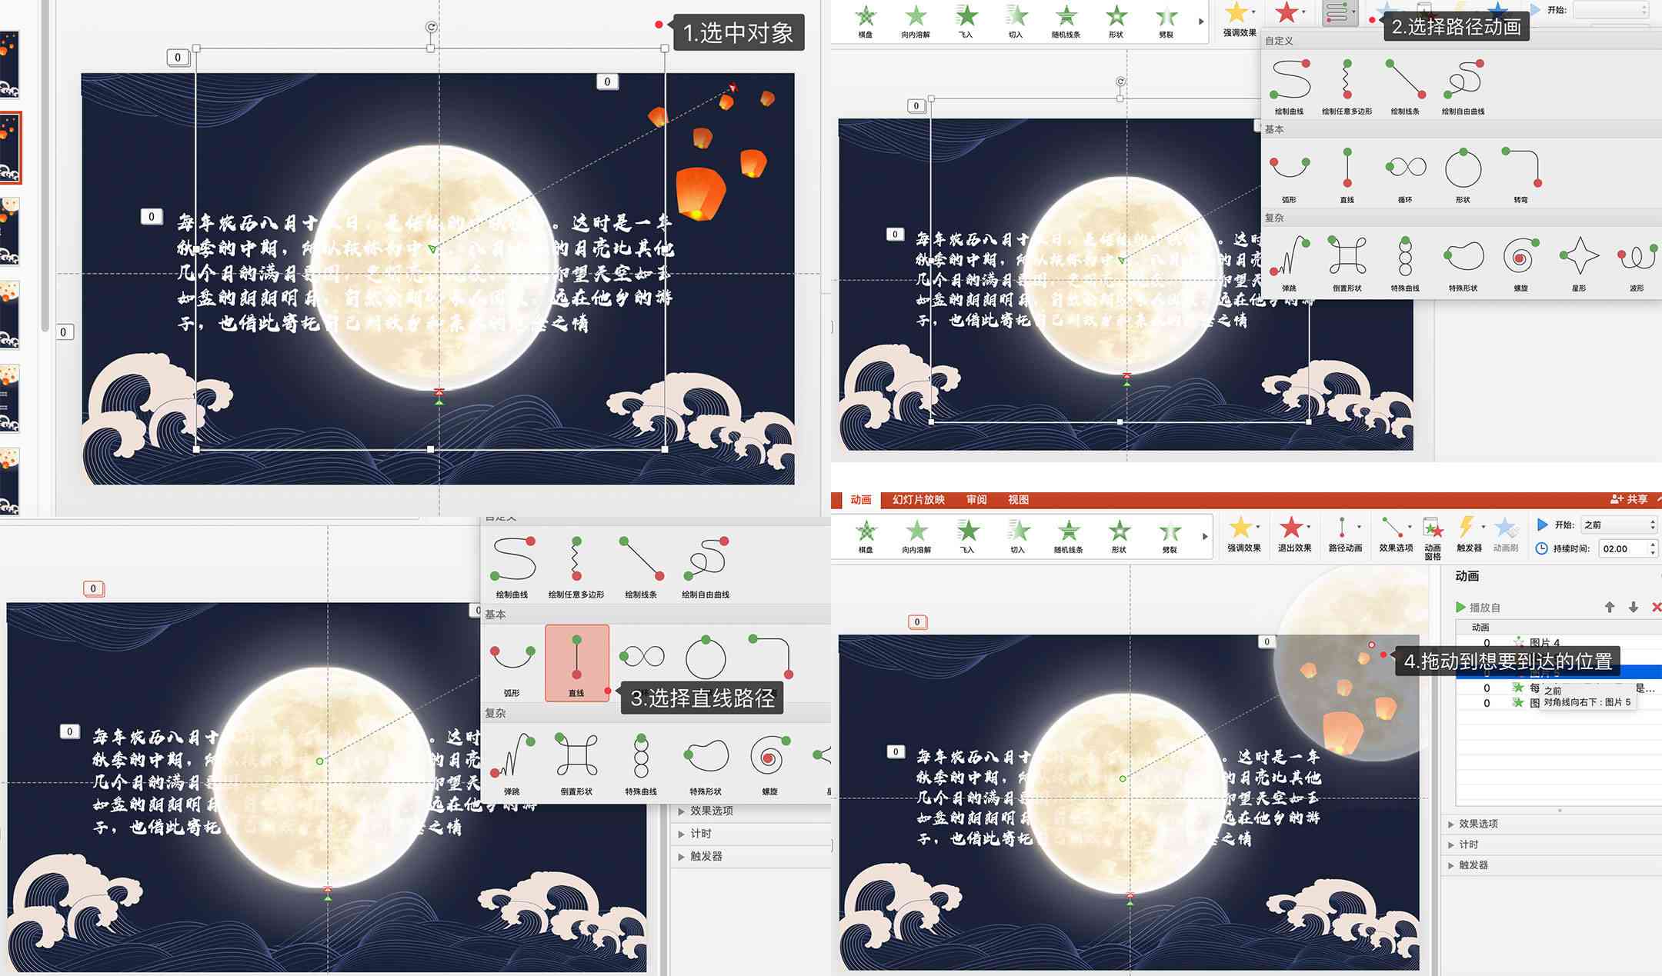Screen dimensions: 1662x976
Task: Choose 绘制线条 in the step-2 path menu
Action: [x=1405, y=85]
